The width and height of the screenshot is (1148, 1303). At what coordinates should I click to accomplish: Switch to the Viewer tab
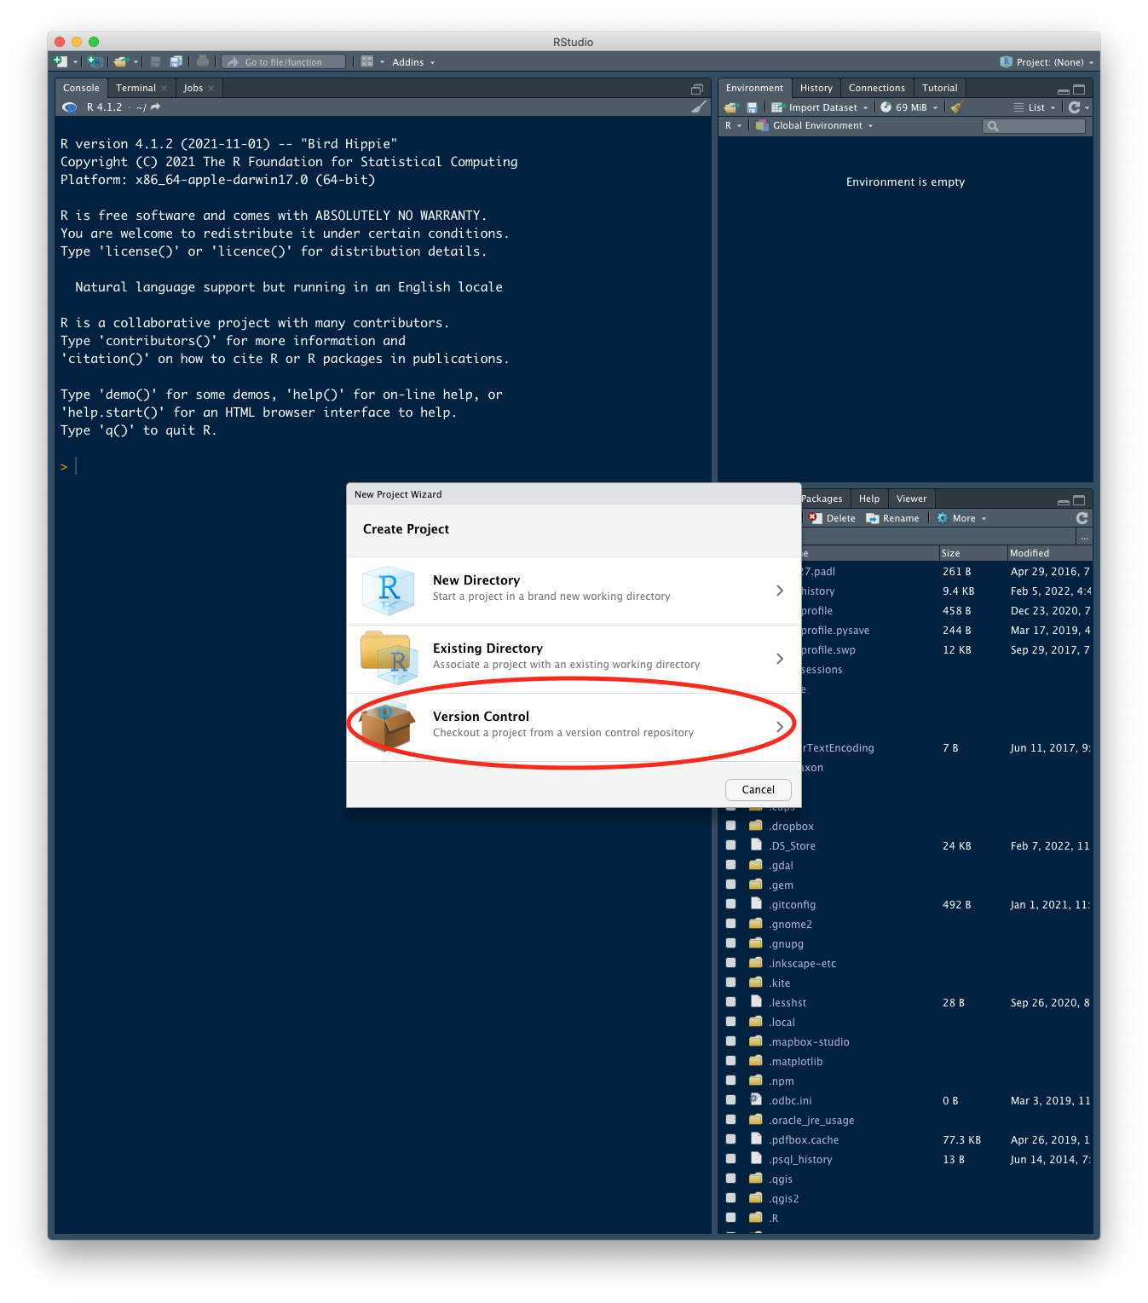tap(911, 499)
